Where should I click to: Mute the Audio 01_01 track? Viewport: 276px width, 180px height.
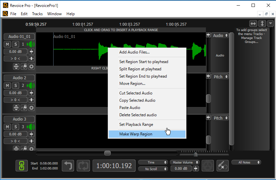pos(7,44)
